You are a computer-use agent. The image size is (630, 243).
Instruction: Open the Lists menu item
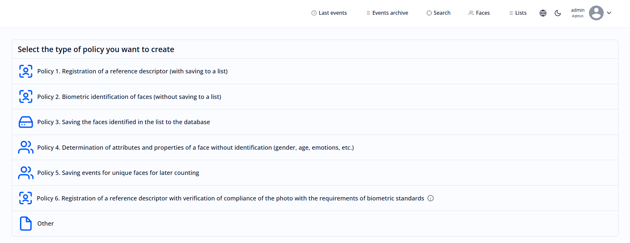coord(518,13)
